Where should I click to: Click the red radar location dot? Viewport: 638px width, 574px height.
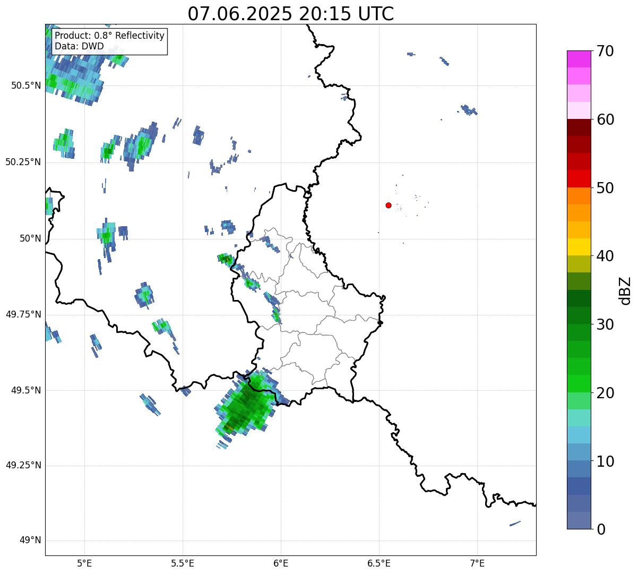[x=389, y=205]
